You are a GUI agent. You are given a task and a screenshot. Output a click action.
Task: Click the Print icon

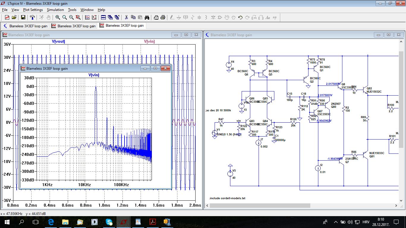coord(163,18)
